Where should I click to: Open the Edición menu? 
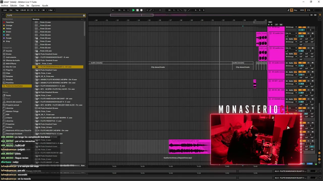[x=14, y=6]
